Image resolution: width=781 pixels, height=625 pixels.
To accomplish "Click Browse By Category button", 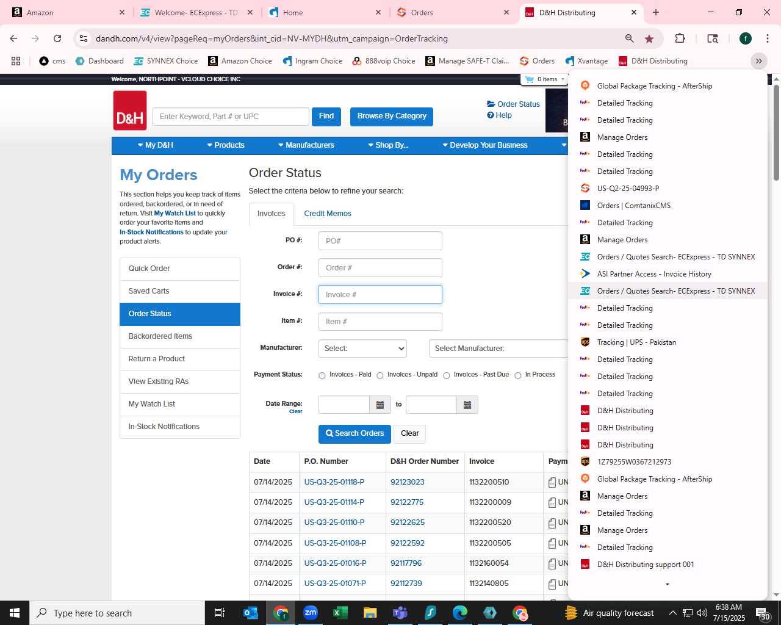I will click(392, 117).
